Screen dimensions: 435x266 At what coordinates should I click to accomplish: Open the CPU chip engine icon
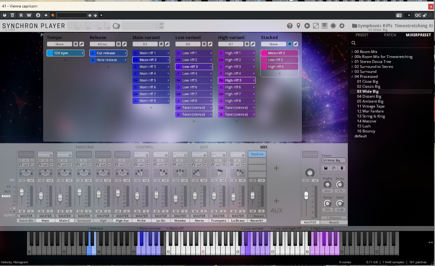tap(333, 26)
